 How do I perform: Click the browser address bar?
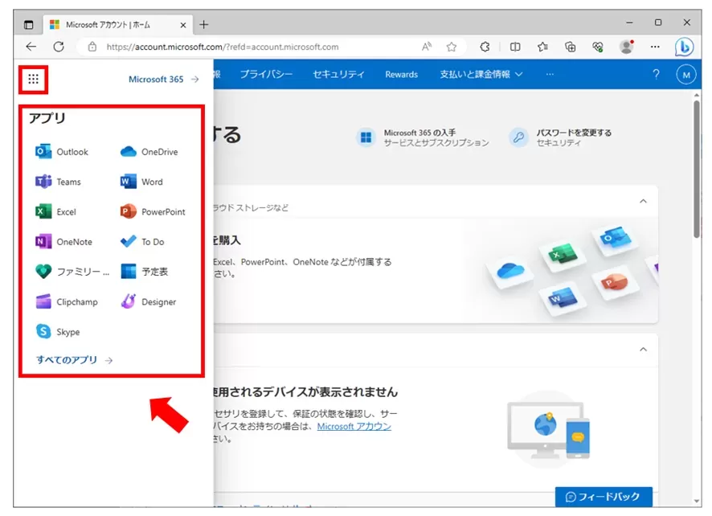point(257,47)
